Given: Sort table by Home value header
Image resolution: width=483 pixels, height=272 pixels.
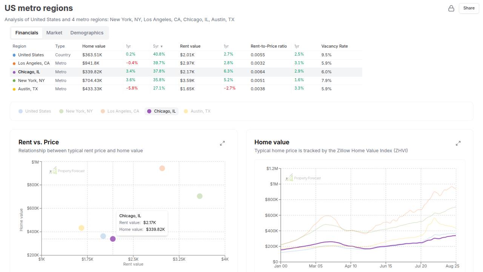Looking at the screenshot, I should click(94, 46).
